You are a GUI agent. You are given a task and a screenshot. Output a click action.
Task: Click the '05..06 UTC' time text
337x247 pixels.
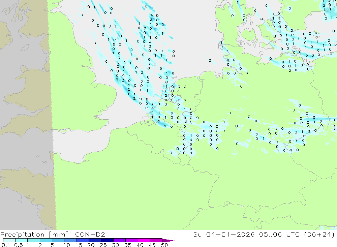coord(279,234)
